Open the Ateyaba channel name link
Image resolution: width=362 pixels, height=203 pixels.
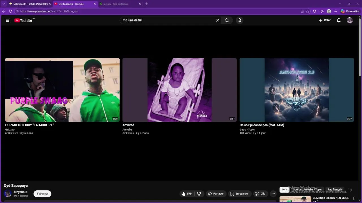(19, 192)
